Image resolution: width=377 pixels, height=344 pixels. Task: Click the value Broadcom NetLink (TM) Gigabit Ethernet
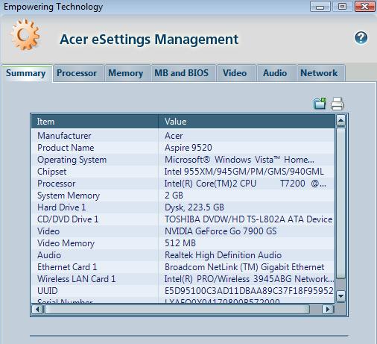pyautogui.click(x=244, y=267)
